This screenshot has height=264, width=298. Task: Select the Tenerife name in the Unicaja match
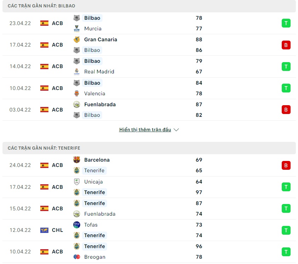point(94,192)
